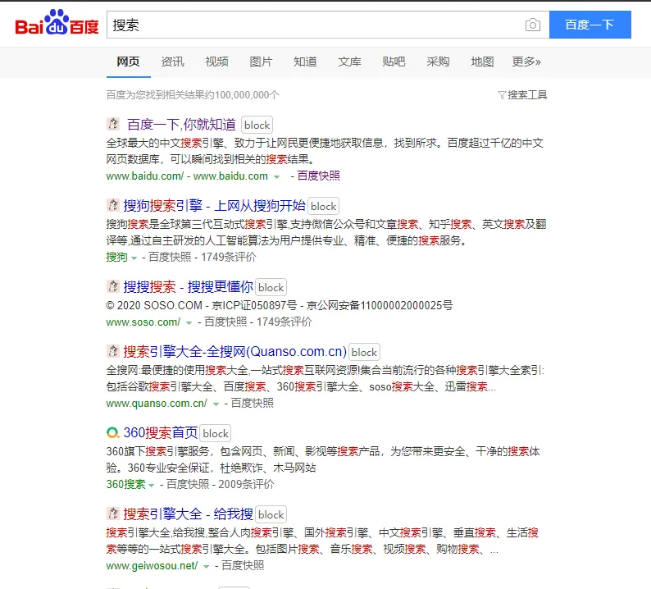Open result 360搜索首页
The image size is (651, 589).
point(160,432)
